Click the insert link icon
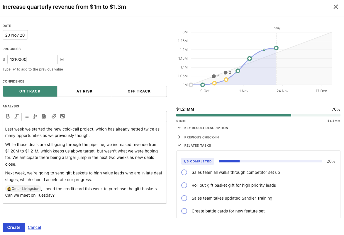 54,116
